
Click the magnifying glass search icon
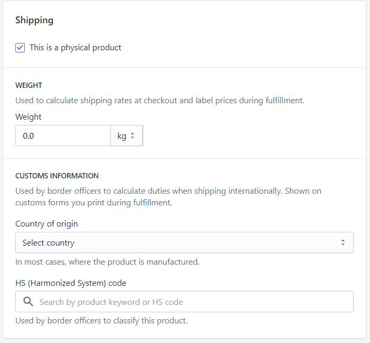click(x=27, y=302)
